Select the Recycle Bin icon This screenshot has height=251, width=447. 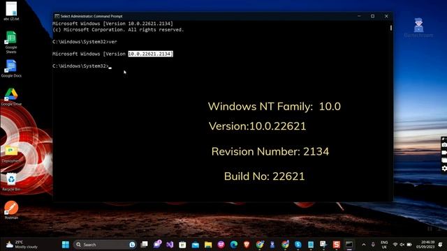click(x=11, y=182)
